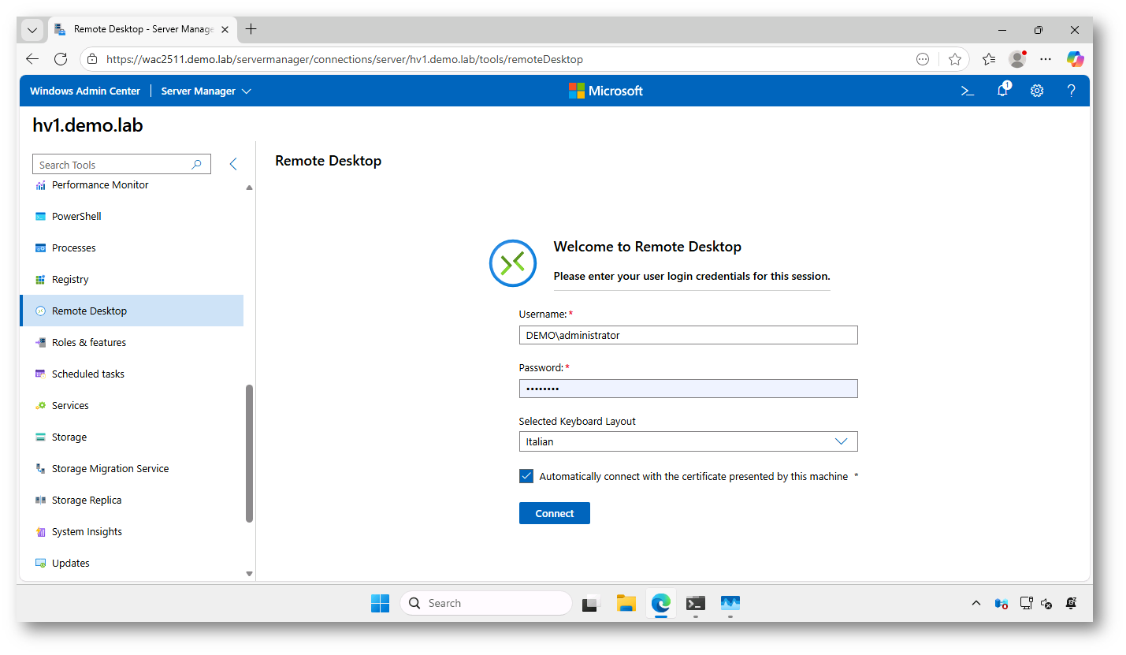Image resolution: width=1126 pixels, height=655 pixels.
Task: Click the Connect button
Action: [554, 513]
